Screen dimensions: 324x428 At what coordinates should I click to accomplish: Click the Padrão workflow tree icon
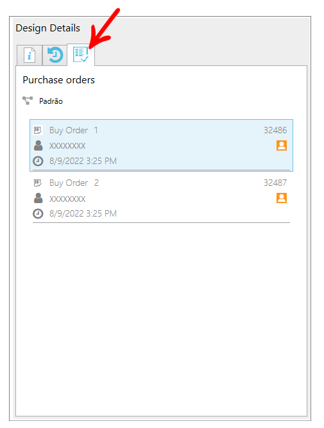pyautogui.click(x=28, y=101)
